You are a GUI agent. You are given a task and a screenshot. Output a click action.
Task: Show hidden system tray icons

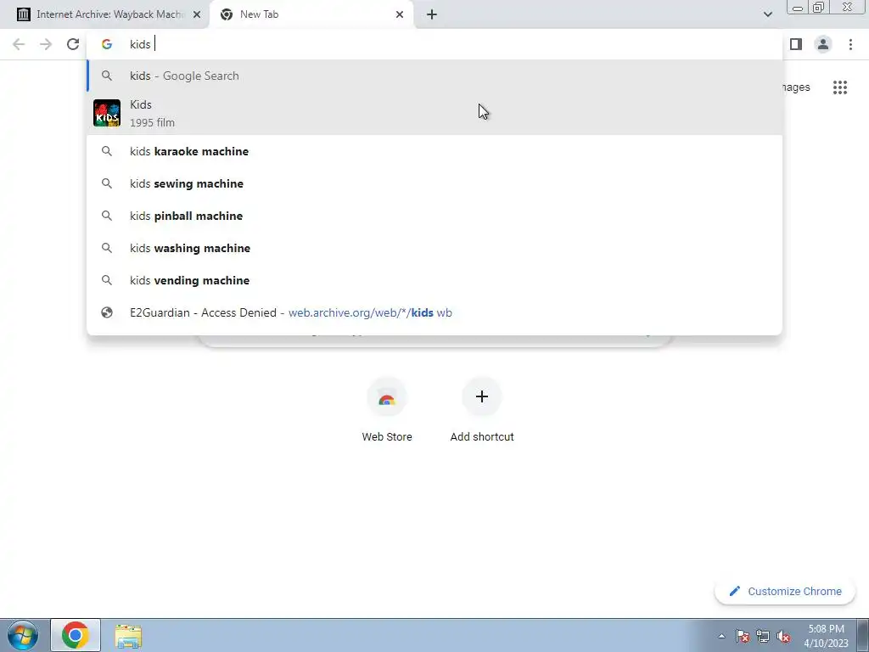(x=721, y=636)
